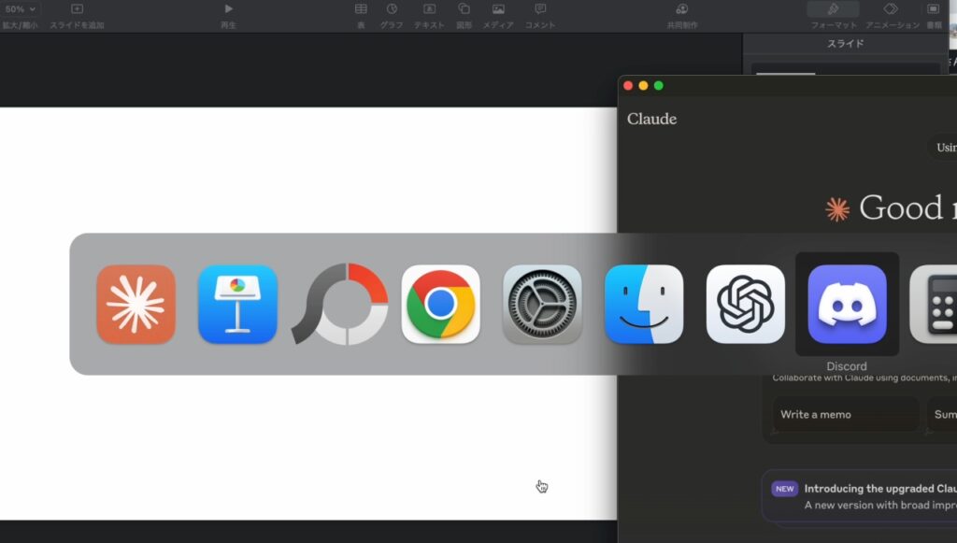The height and width of the screenshot is (543, 957).
Task: Play the Keynote slideshow
Action: click(228, 15)
